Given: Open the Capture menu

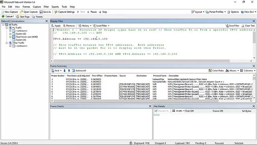Looking at the screenshot, I should (x=37, y=7).
